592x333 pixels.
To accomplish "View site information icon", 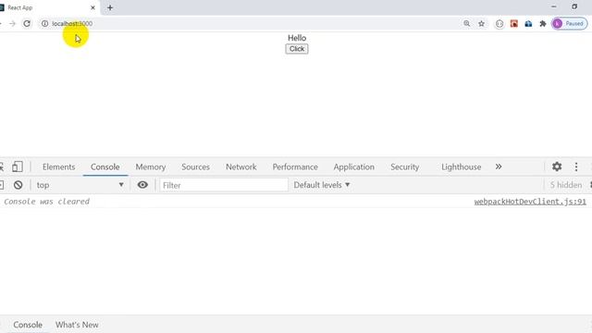I will coord(44,23).
